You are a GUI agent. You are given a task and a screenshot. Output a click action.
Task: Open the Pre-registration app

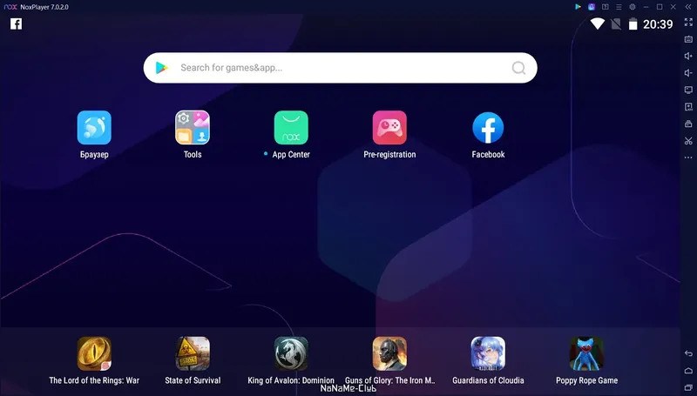click(x=389, y=128)
